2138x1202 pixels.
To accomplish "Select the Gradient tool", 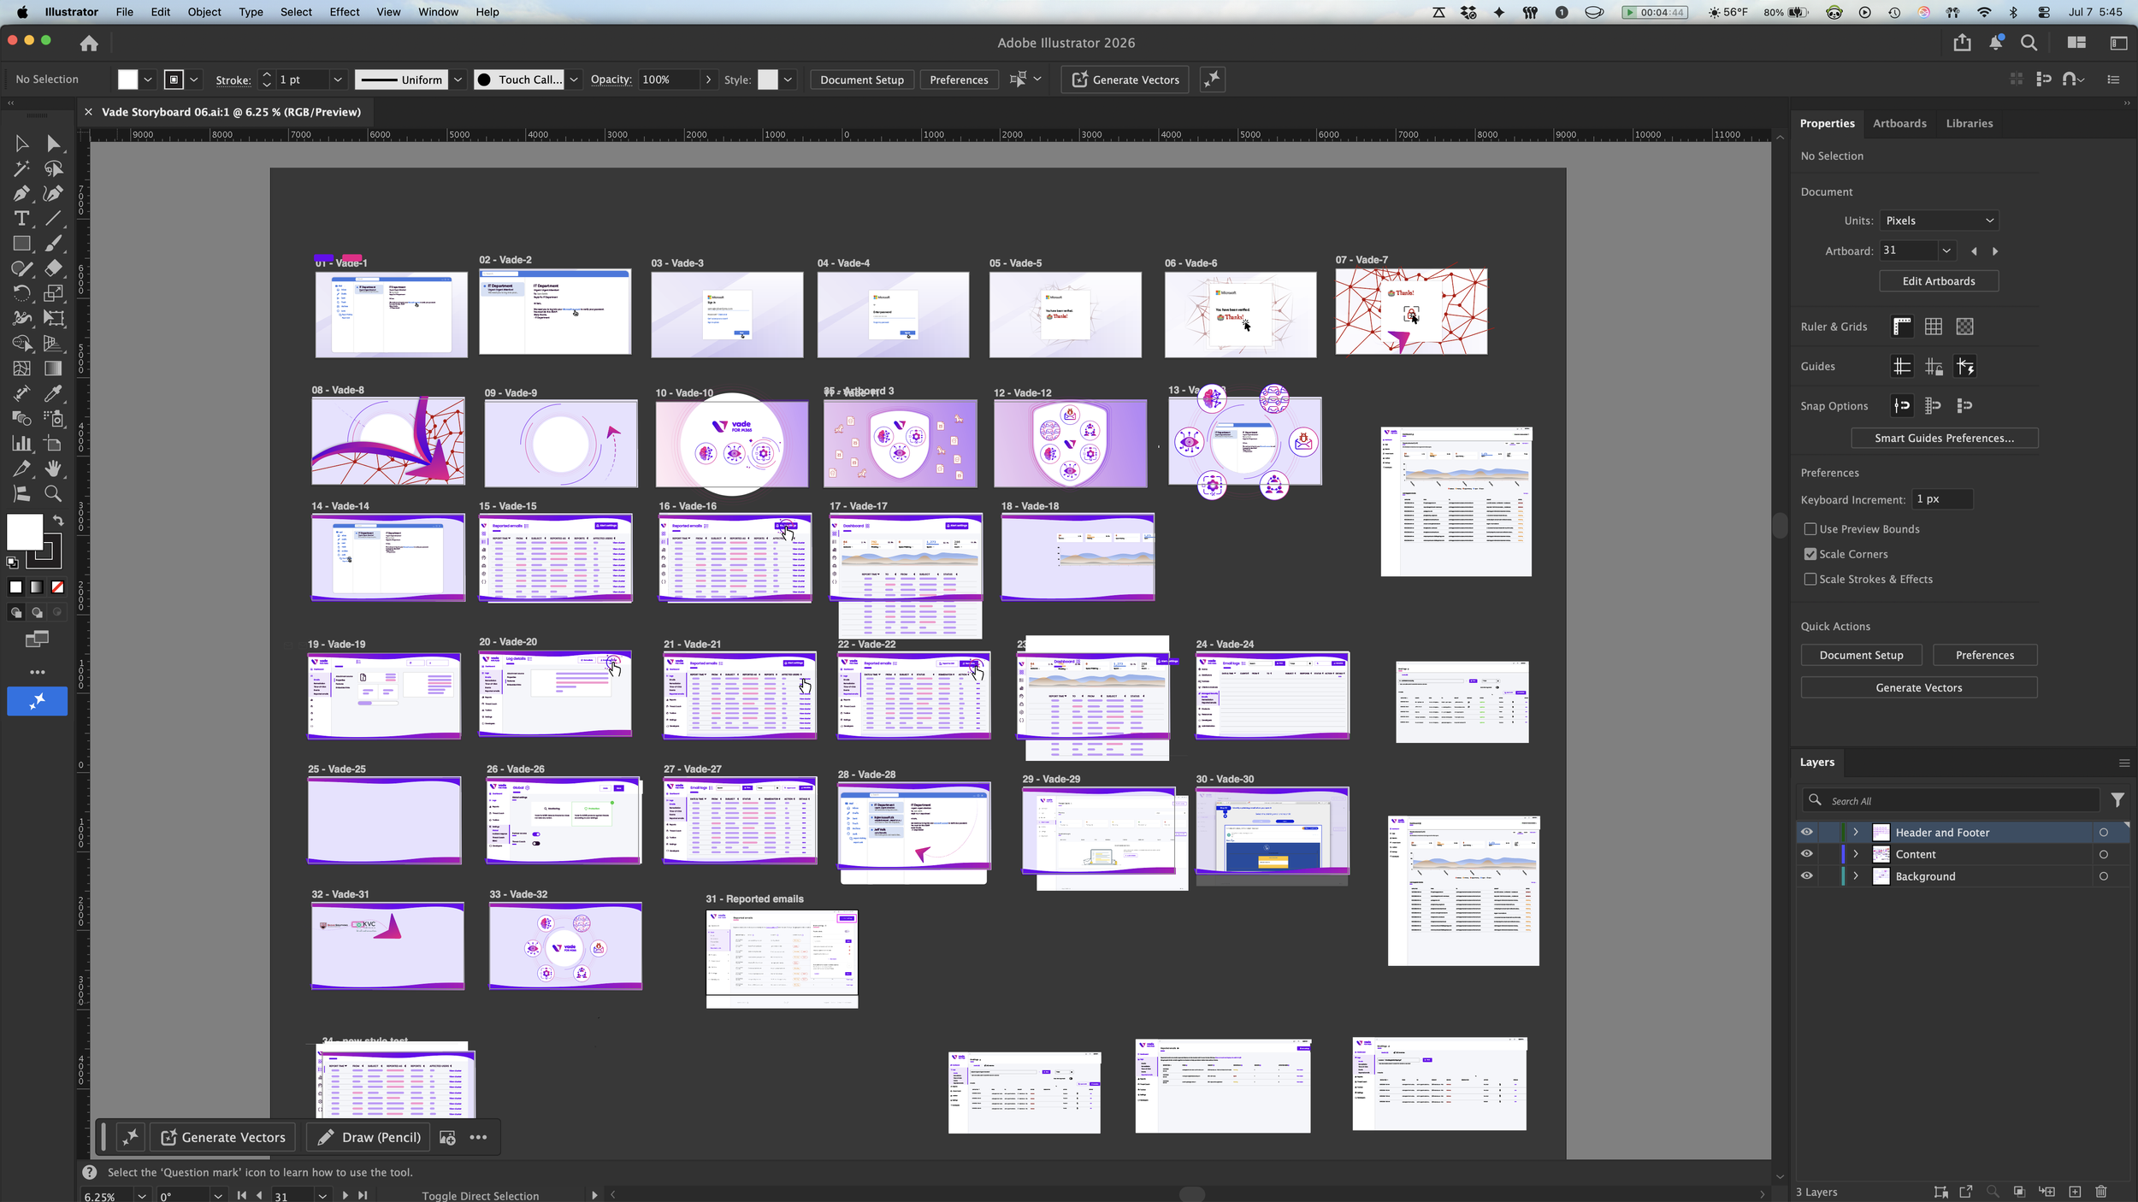I will tap(53, 368).
